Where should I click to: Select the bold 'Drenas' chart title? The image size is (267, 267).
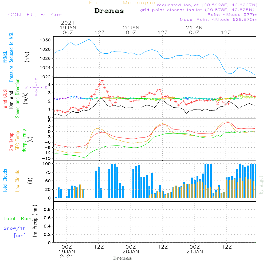[x=109, y=11]
